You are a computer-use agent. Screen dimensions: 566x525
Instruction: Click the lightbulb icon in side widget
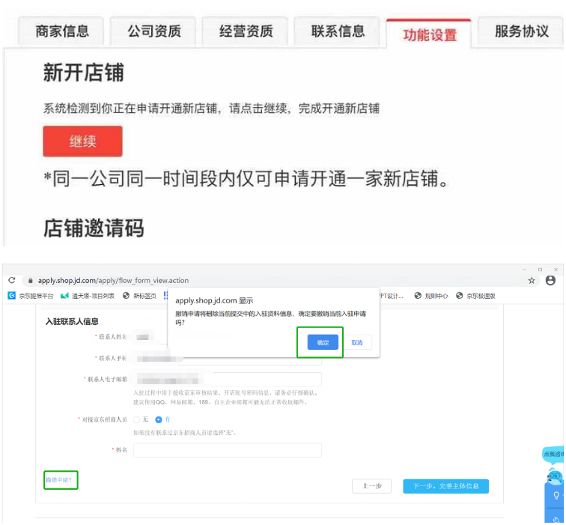[x=556, y=495]
